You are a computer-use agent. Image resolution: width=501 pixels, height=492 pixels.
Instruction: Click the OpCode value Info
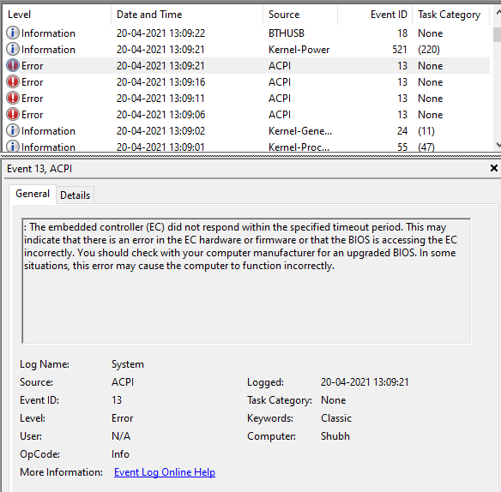[120, 454]
